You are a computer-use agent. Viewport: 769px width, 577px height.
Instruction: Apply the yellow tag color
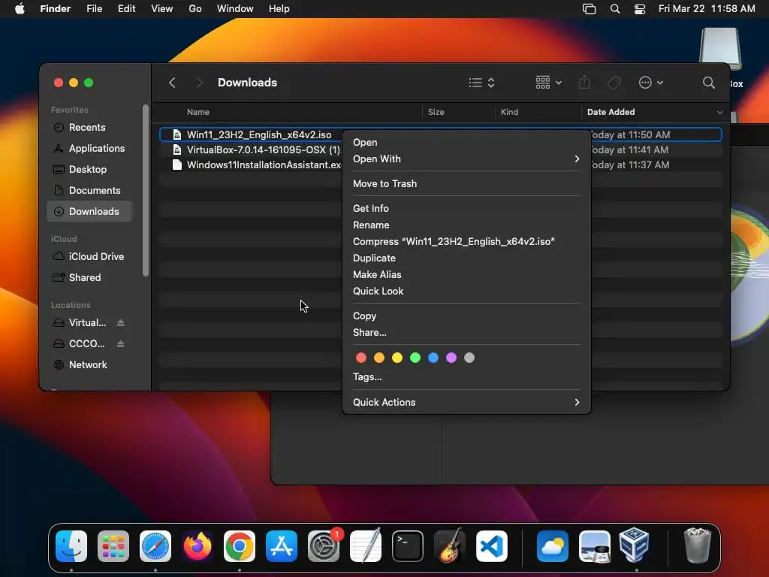tap(397, 358)
